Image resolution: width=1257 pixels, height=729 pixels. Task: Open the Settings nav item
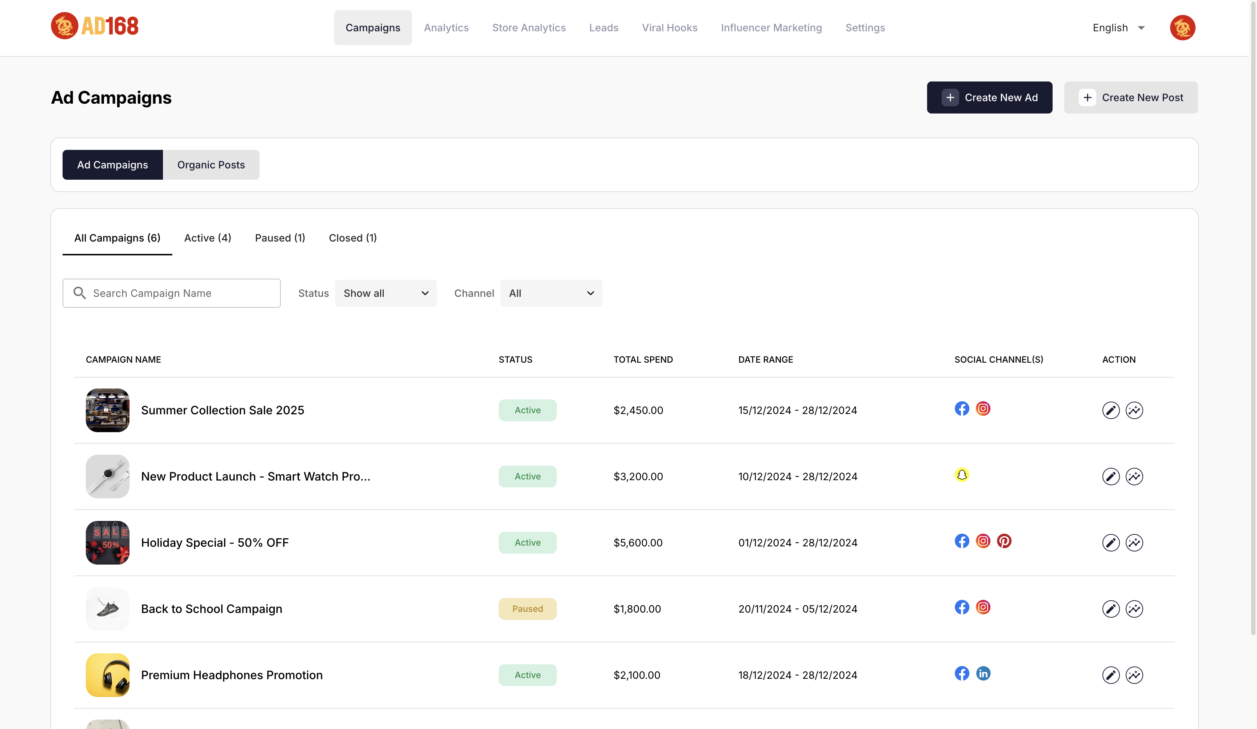pos(865,27)
